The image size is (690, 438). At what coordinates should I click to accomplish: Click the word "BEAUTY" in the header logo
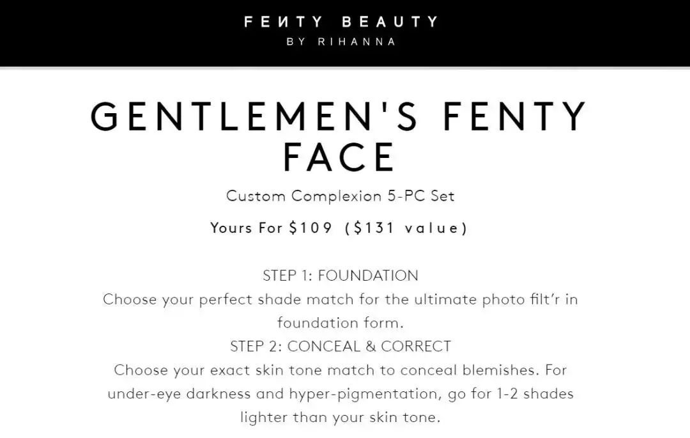(x=390, y=22)
